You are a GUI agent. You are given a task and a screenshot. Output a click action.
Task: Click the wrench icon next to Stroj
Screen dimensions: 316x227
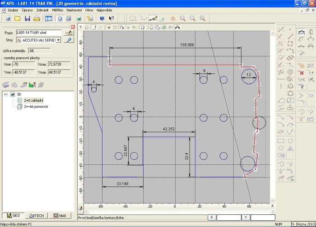click(69, 40)
